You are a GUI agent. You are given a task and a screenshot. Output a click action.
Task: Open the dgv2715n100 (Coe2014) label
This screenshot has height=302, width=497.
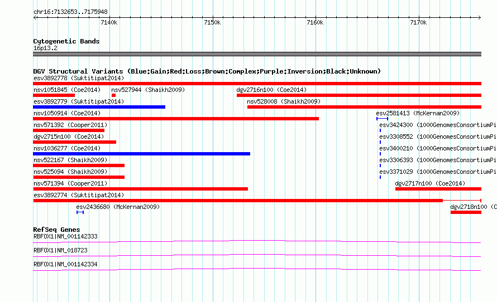69,137
